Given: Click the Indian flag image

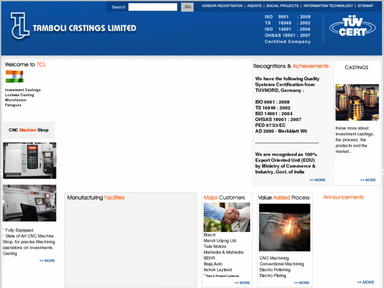Looking at the screenshot, I should pos(14,77).
